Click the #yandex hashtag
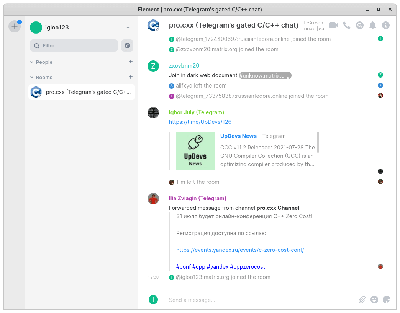 click(x=218, y=267)
